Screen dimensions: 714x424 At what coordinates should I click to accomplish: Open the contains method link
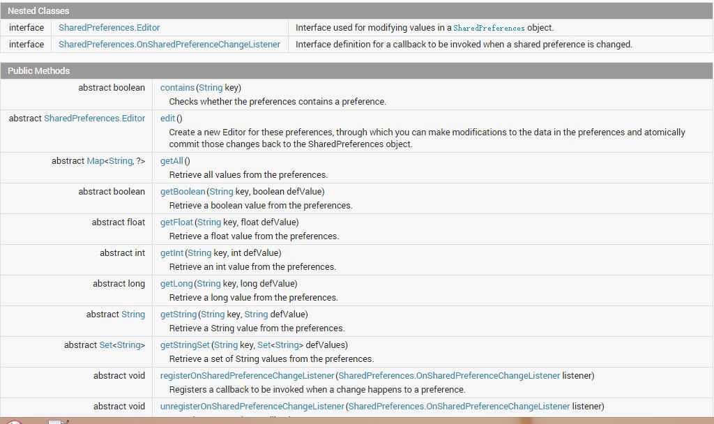(x=177, y=87)
